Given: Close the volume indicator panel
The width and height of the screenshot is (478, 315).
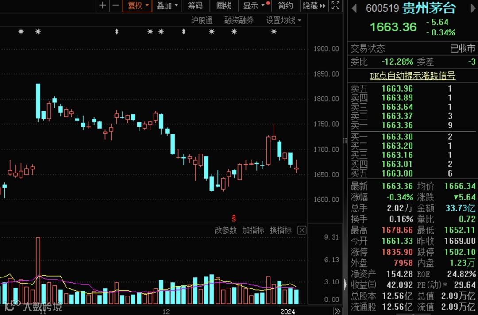Looking at the screenshot, I should coord(301,230).
